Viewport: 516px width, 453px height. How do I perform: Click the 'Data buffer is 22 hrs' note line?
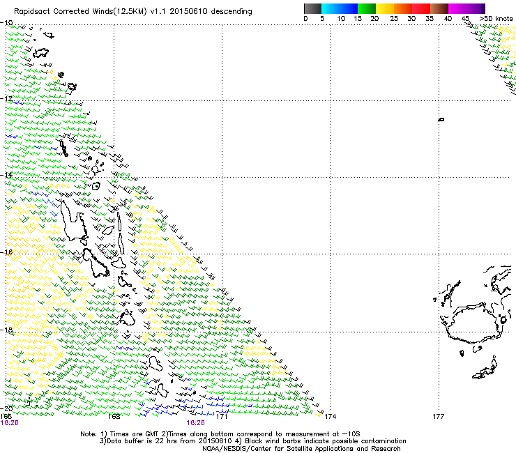point(252,441)
